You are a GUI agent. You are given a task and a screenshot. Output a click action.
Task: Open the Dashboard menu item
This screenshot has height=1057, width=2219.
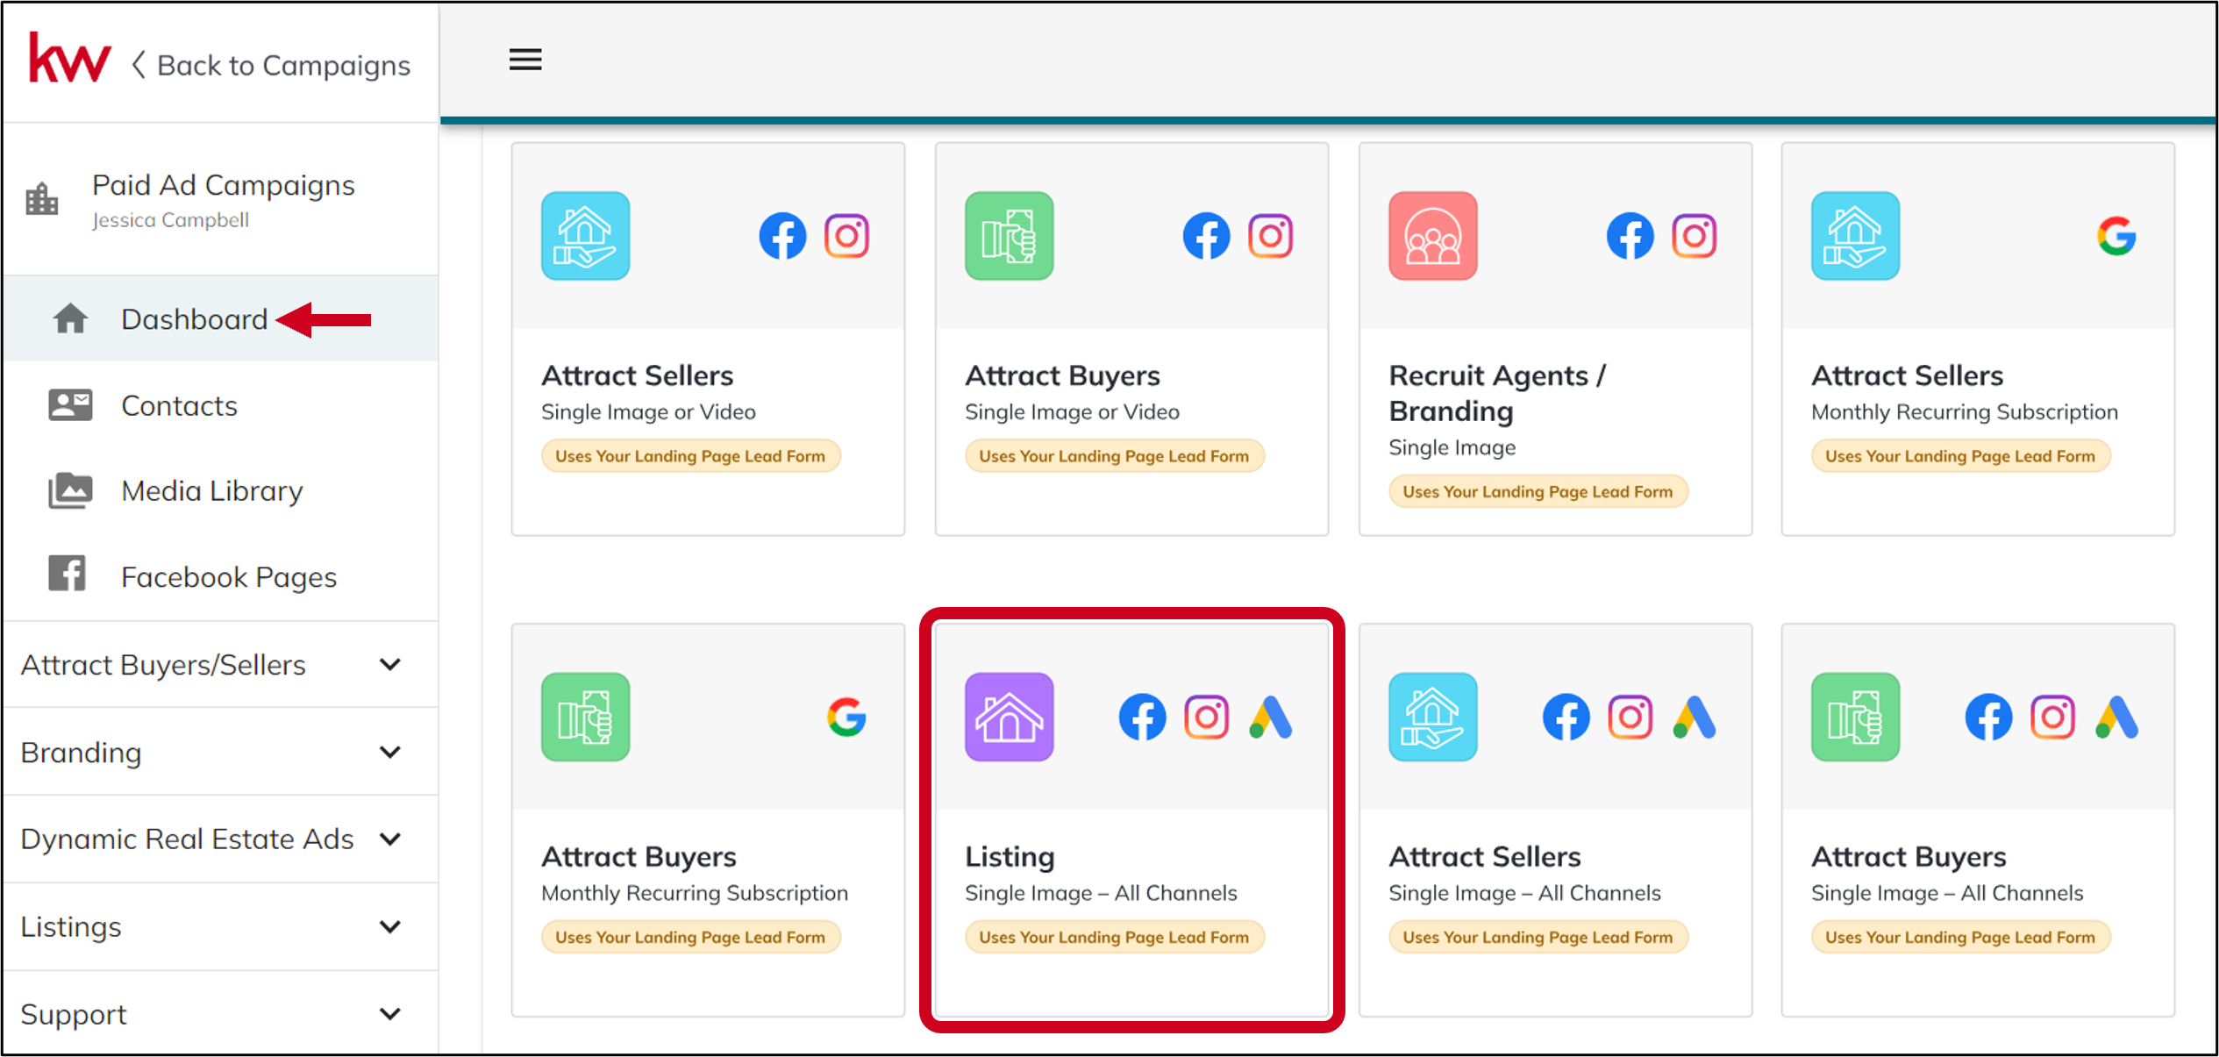(220, 318)
